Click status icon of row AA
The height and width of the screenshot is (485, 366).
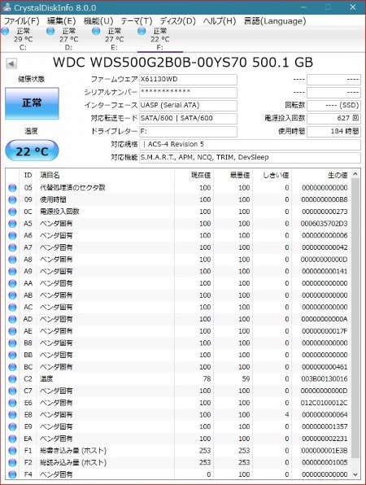12,283
